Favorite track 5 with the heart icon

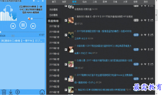(145, 20)
